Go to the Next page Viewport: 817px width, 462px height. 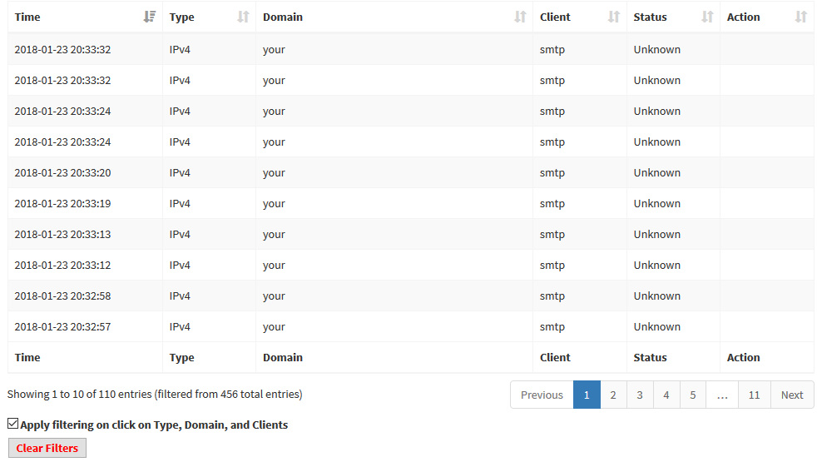tap(792, 395)
